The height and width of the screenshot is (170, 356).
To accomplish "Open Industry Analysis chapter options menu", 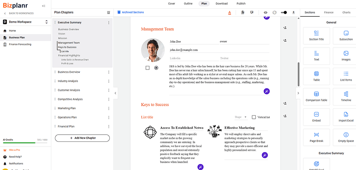I will [x=108, y=81].
